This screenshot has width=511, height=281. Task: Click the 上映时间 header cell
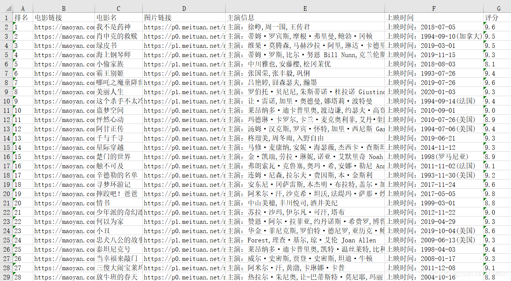[434, 18]
